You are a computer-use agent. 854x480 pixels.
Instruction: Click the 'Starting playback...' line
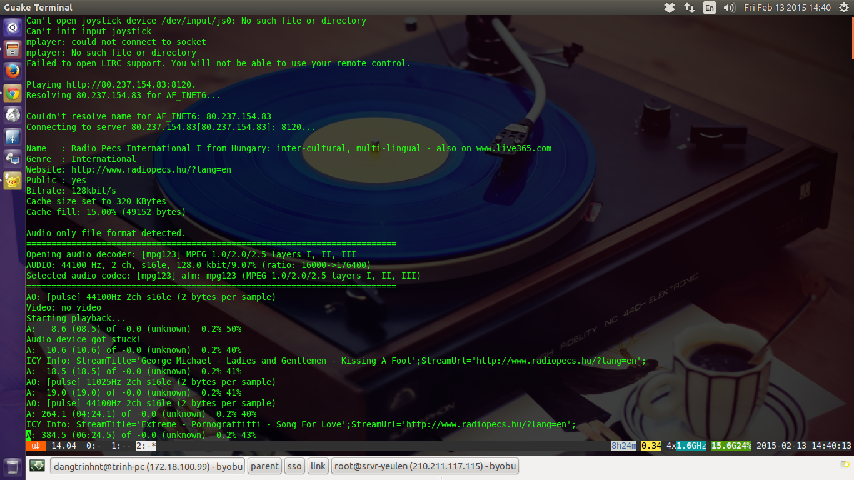[x=76, y=318]
